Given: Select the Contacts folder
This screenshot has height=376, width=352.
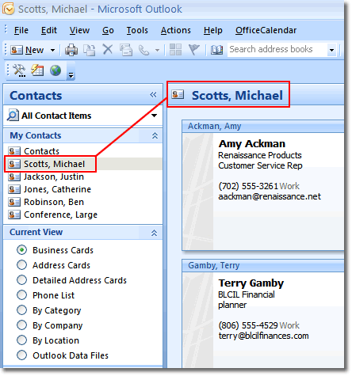Looking at the screenshot, I should point(41,151).
